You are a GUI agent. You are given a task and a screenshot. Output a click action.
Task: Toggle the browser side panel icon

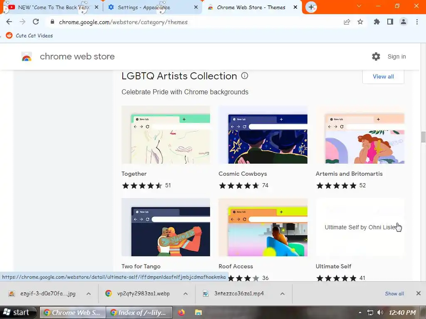[x=390, y=22]
